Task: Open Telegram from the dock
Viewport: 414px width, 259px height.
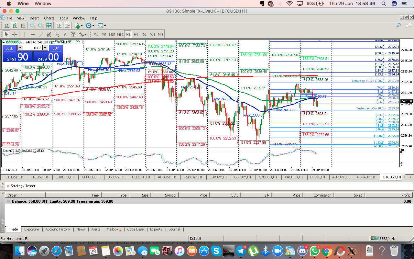Action: point(241,250)
